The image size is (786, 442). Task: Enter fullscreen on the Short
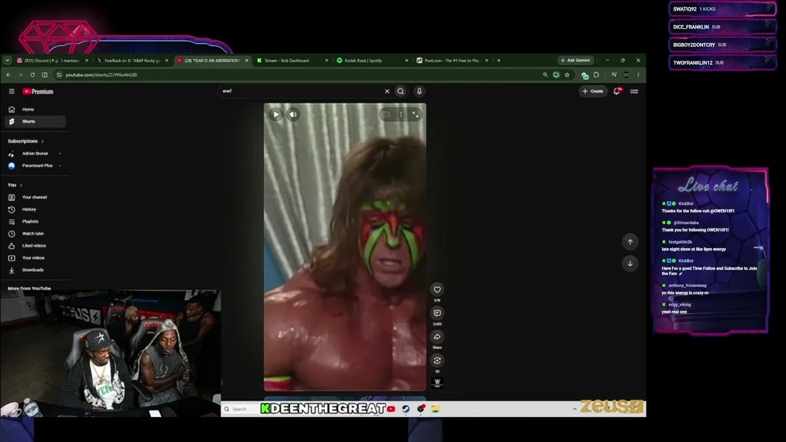point(416,114)
